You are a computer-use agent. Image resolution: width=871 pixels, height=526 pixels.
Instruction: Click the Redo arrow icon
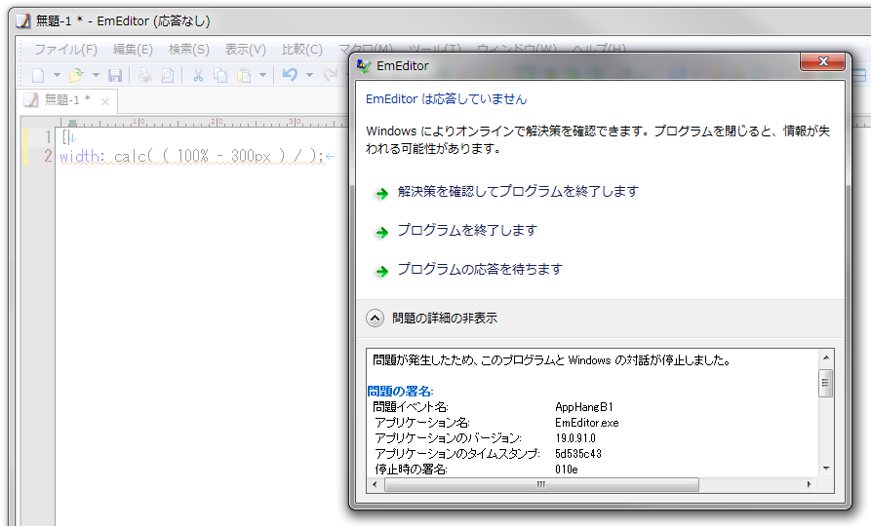(331, 75)
